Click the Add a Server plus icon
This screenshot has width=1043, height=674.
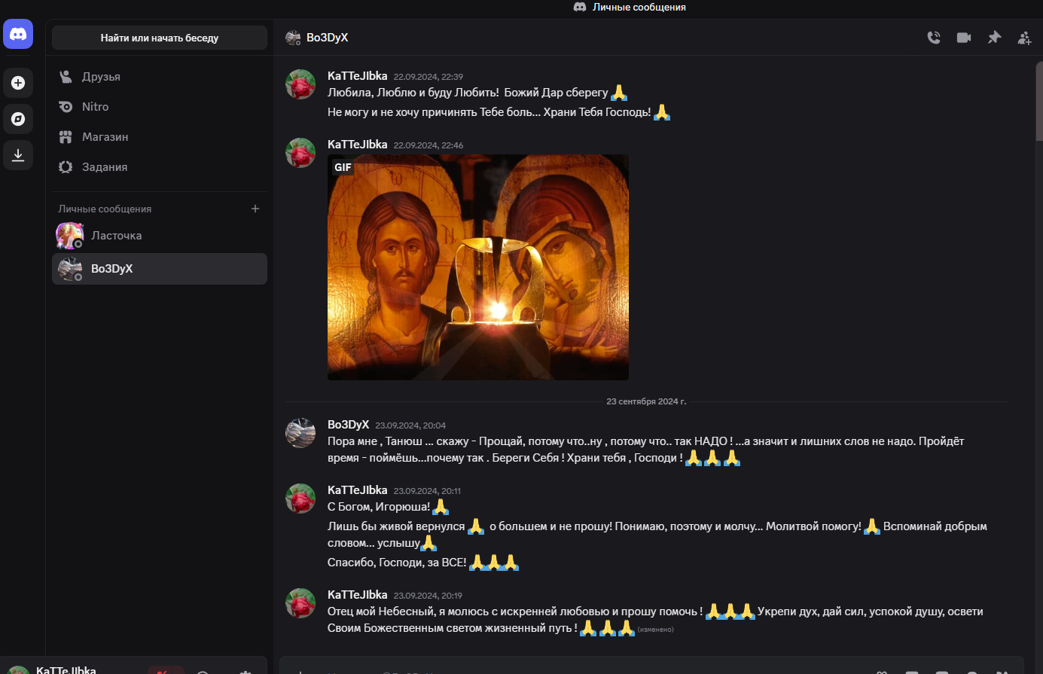coord(18,83)
